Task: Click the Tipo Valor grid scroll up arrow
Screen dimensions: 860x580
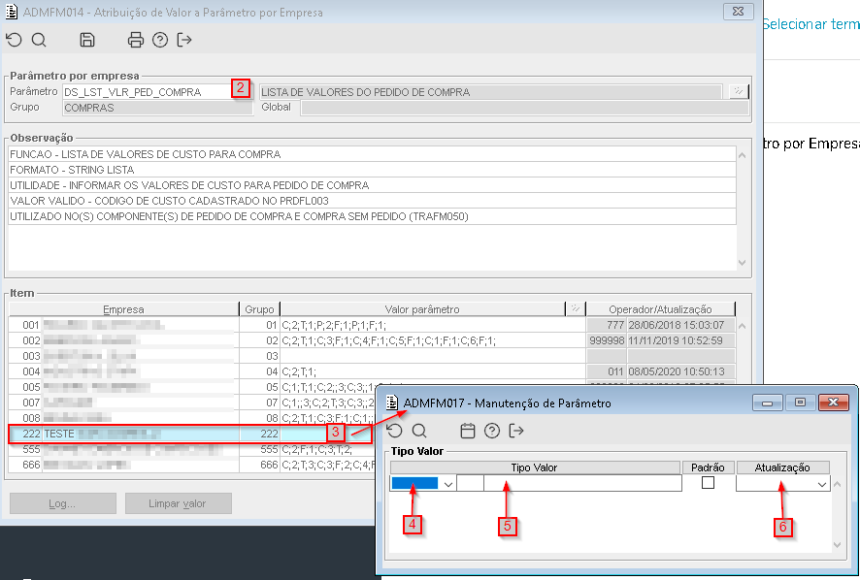Action: click(837, 484)
